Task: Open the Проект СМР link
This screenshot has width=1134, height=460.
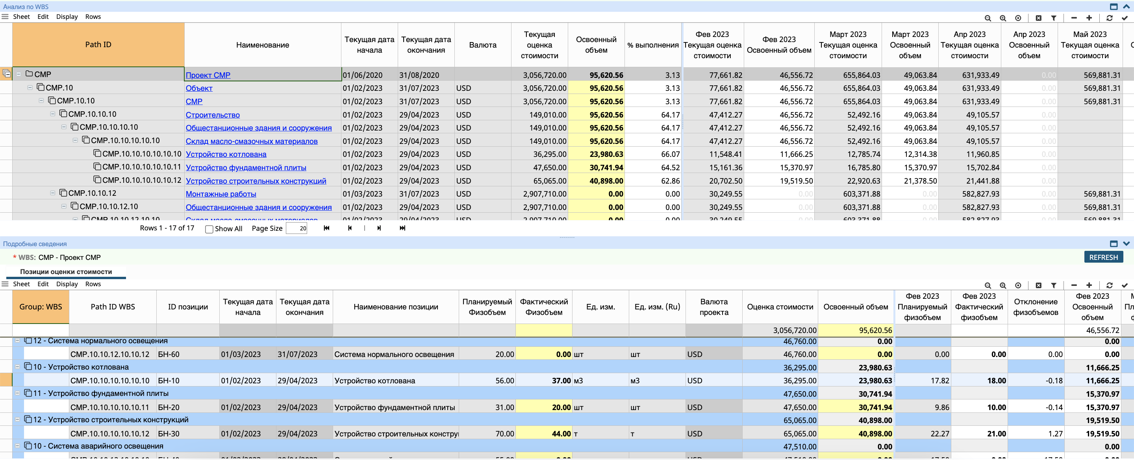Action: click(x=208, y=75)
